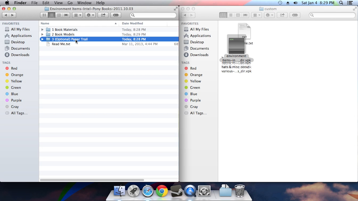Open the Go menu
Viewport: 358px width, 201px height.
point(70,3)
